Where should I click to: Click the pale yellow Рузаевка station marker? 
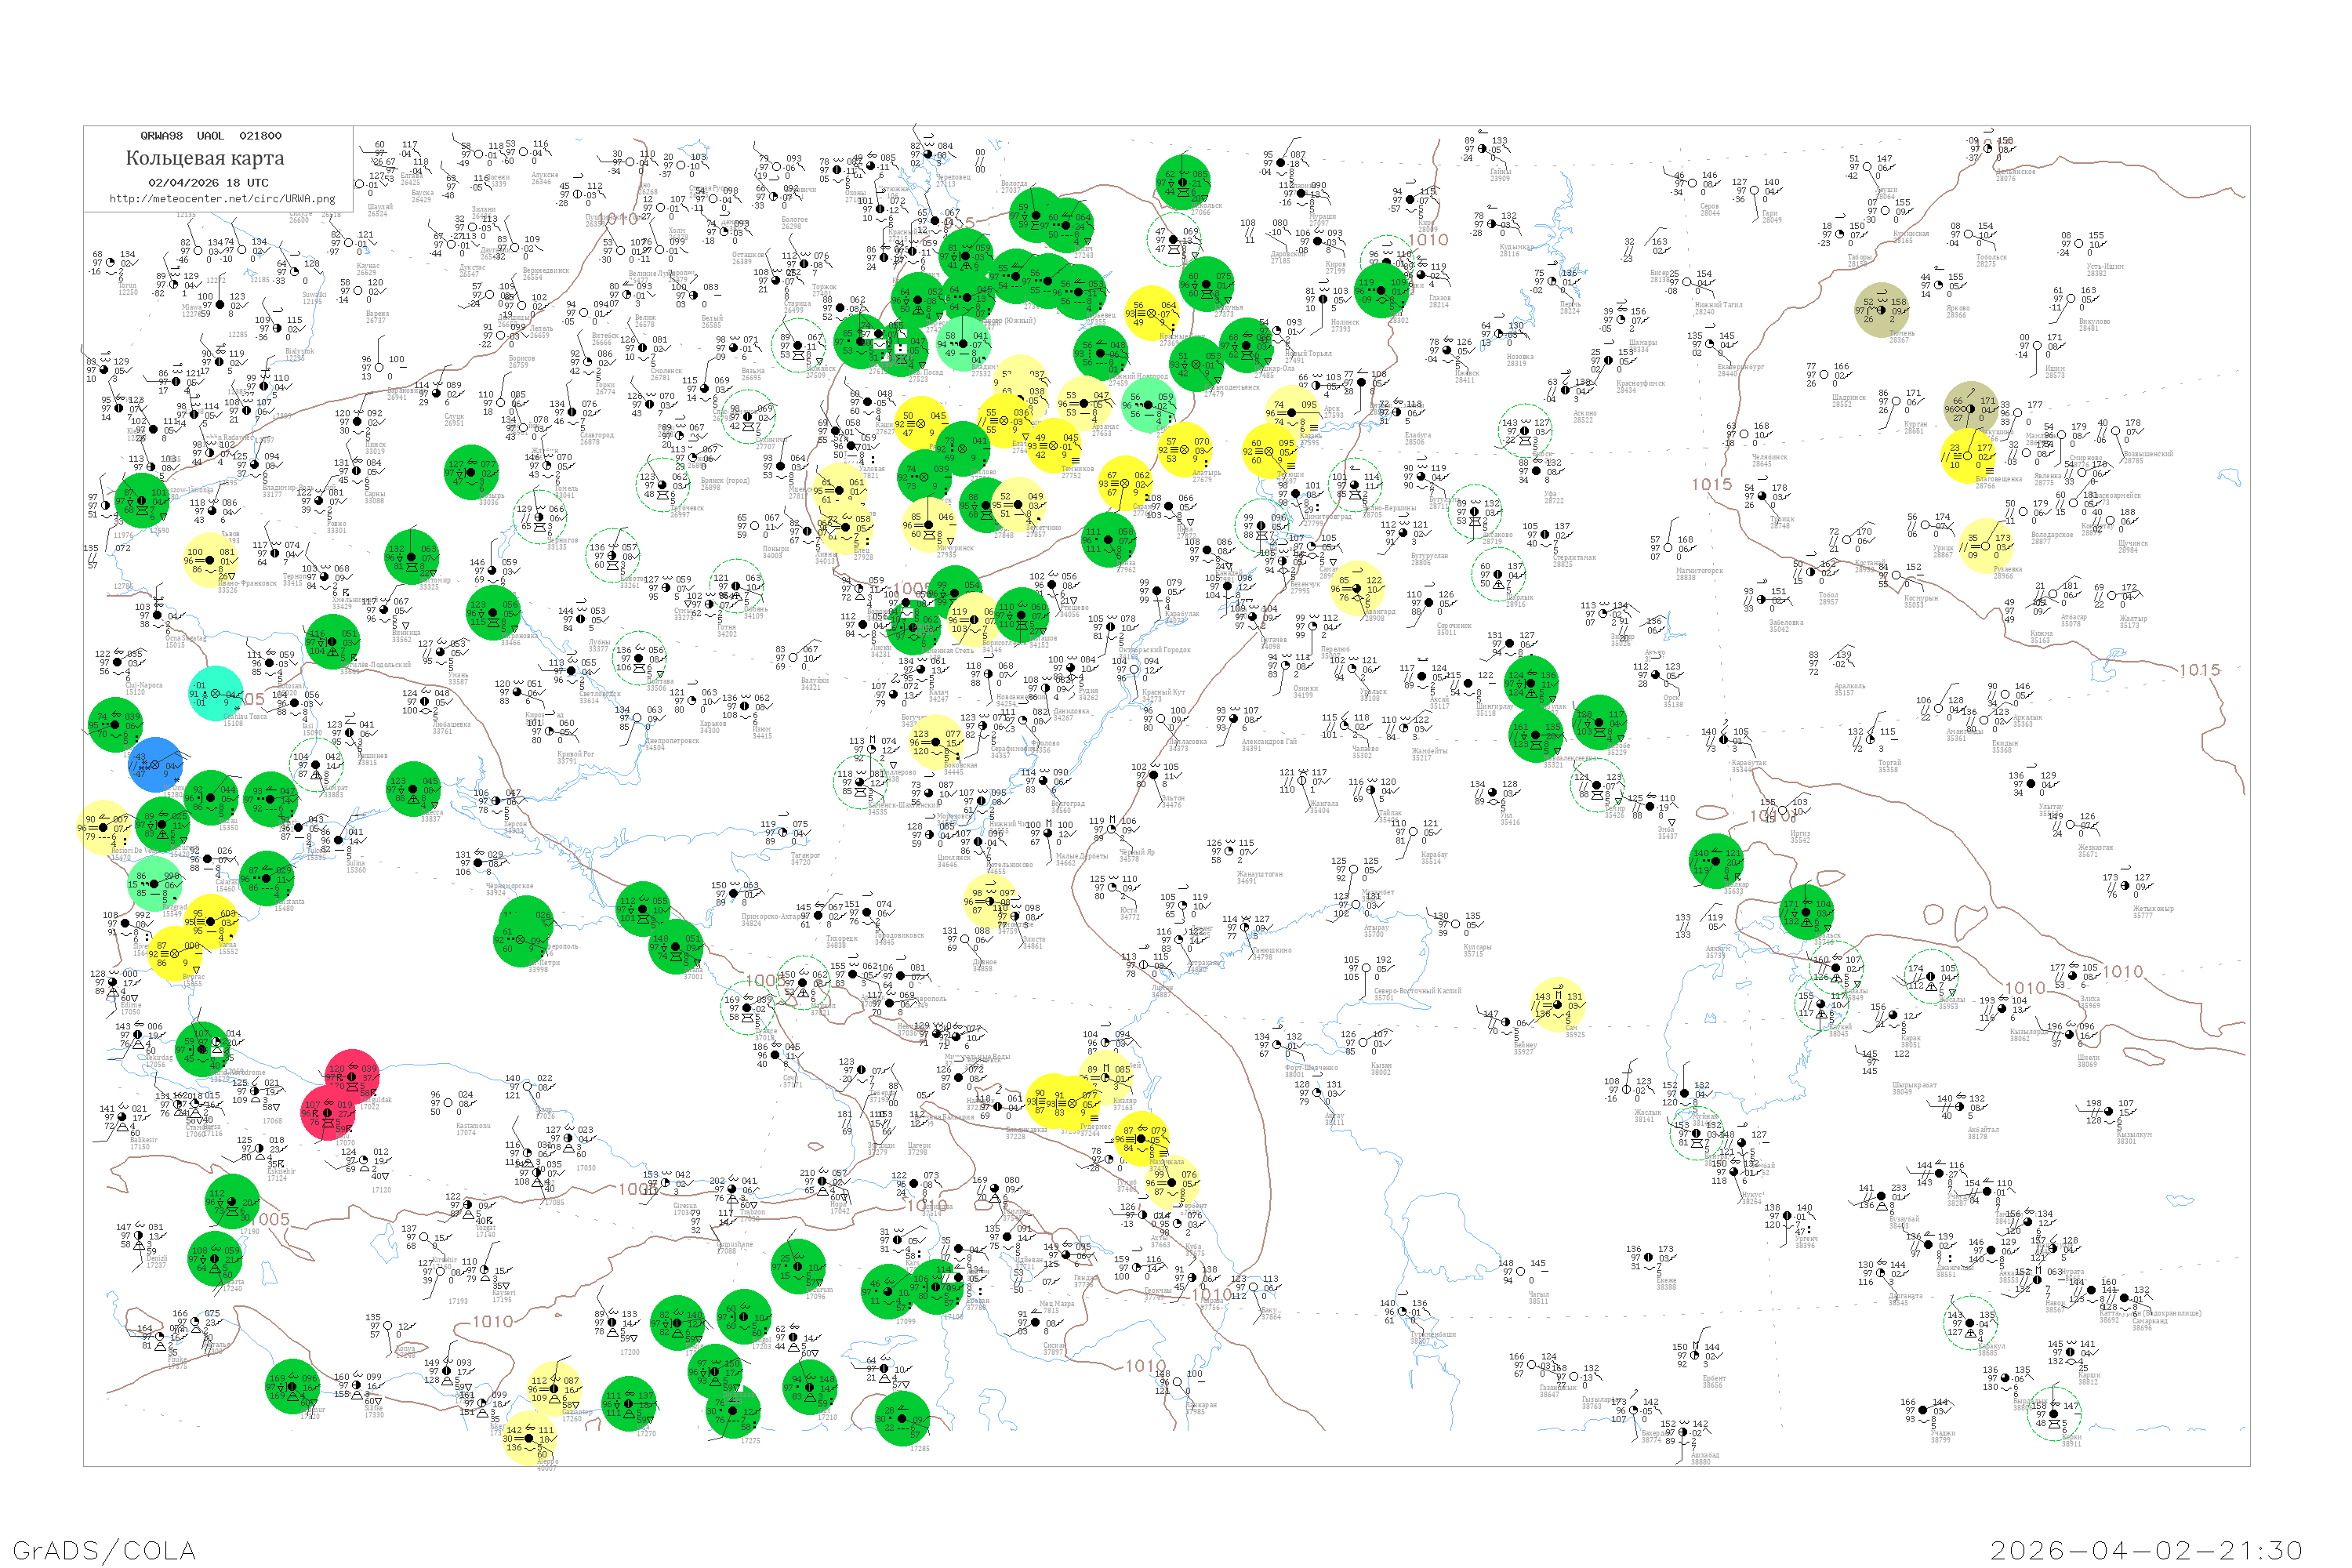[x=1987, y=545]
